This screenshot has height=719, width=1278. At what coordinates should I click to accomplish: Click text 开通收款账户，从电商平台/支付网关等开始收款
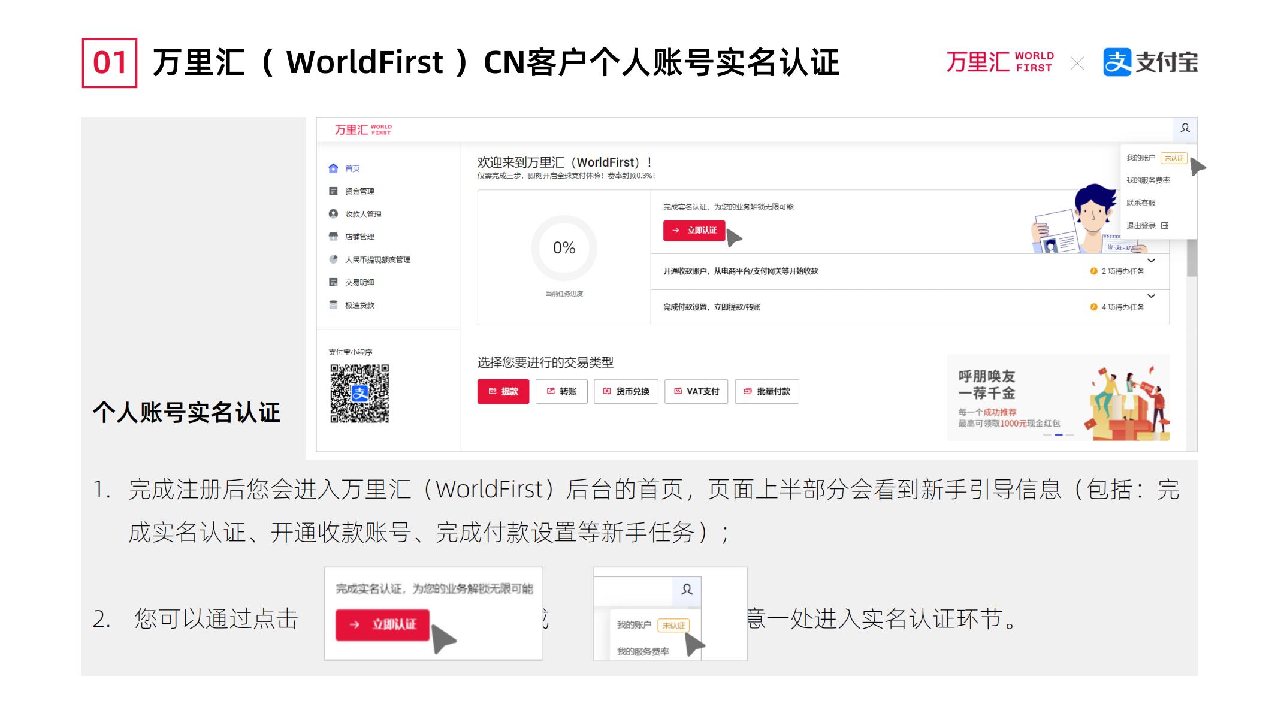tap(741, 271)
